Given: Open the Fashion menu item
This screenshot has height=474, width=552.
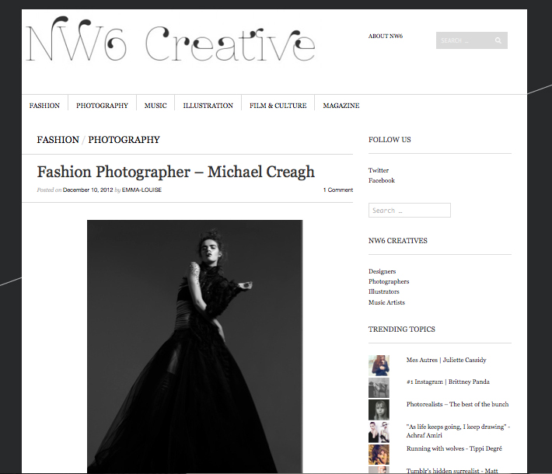Looking at the screenshot, I should point(44,106).
